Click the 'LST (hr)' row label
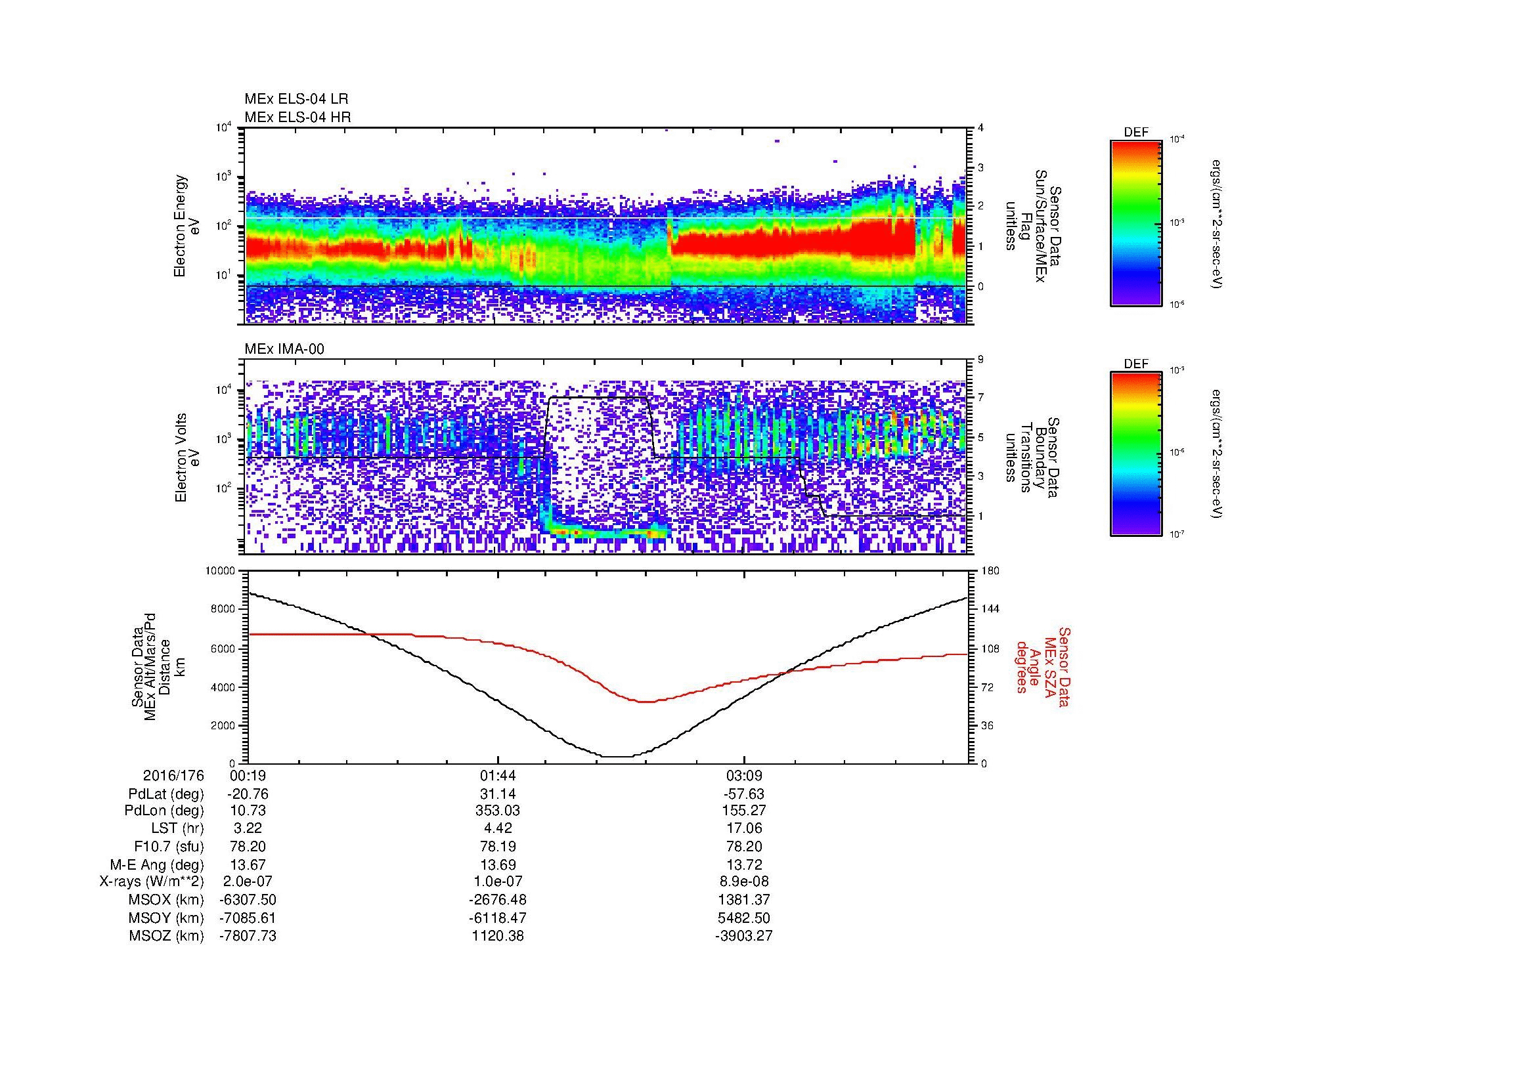1536x1085 pixels. pyautogui.click(x=178, y=829)
